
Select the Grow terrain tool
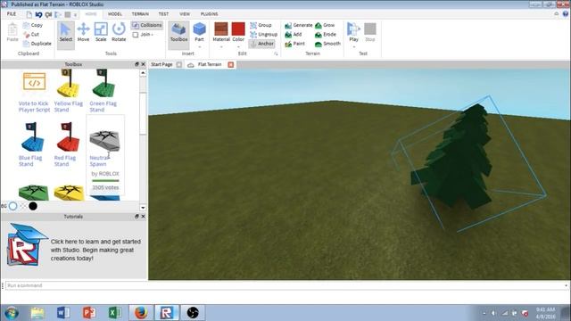pos(325,25)
